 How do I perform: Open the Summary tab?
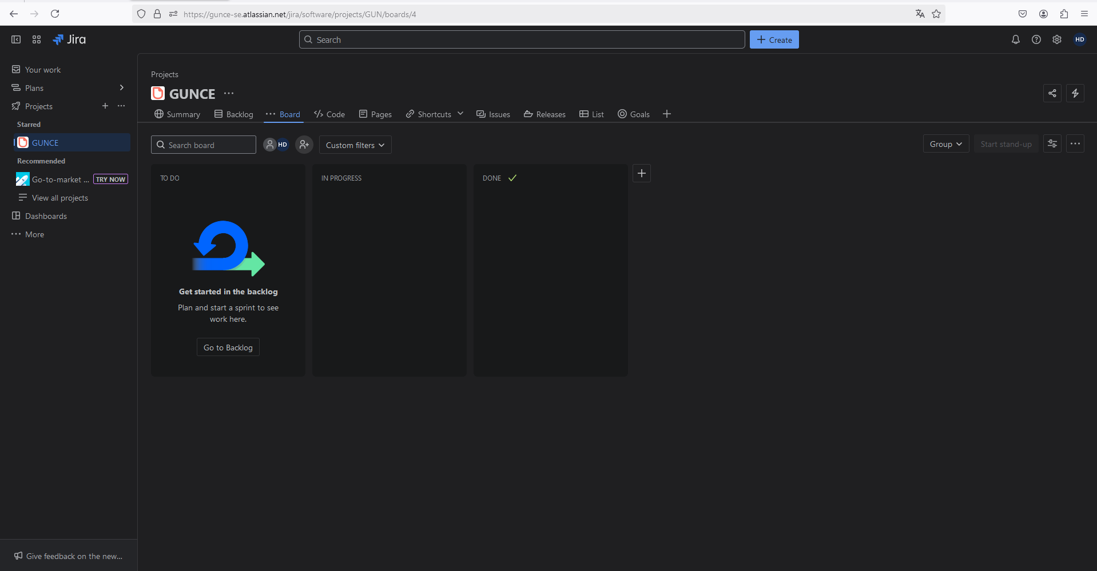click(177, 114)
